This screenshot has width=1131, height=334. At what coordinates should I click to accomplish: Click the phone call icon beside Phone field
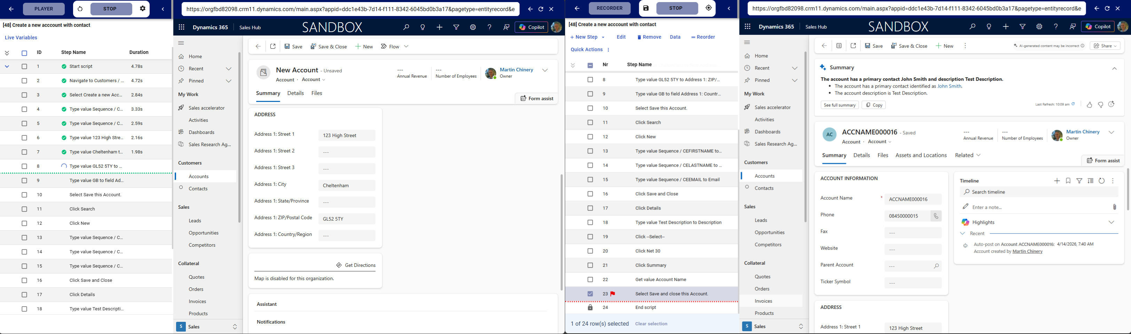[x=936, y=216]
